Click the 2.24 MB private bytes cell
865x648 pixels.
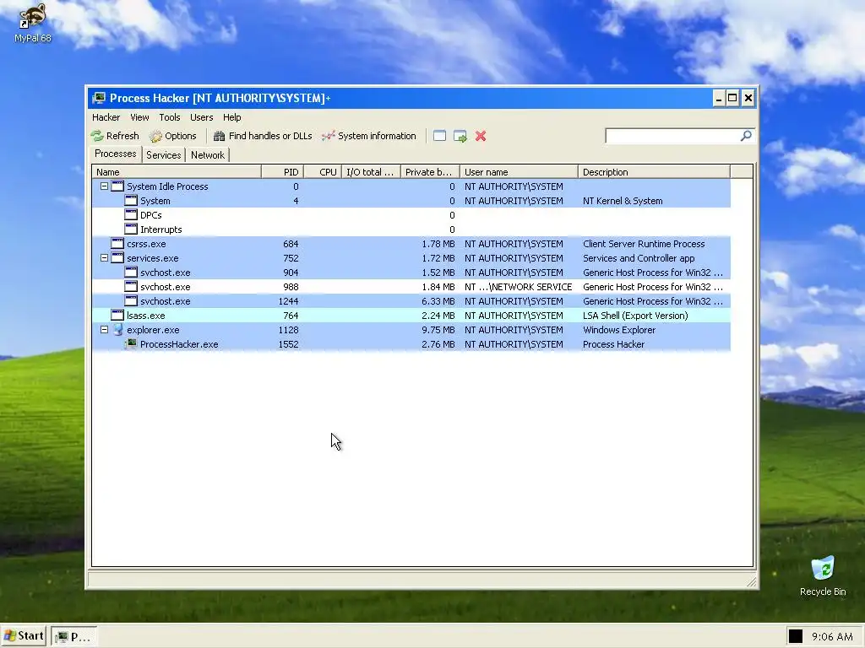(438, 316)
